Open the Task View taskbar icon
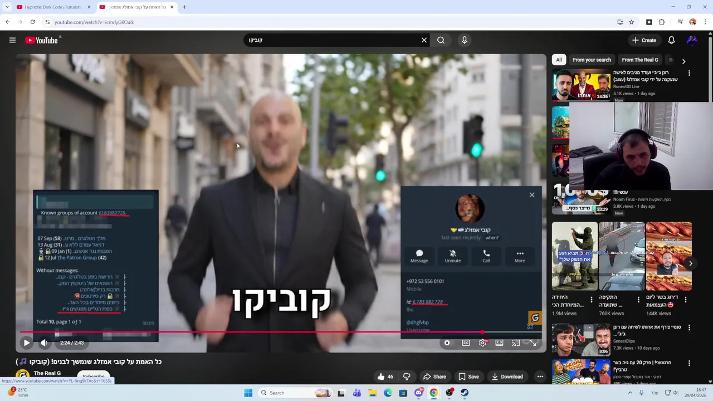The image size is (713, 401). (x=341, y=393)
